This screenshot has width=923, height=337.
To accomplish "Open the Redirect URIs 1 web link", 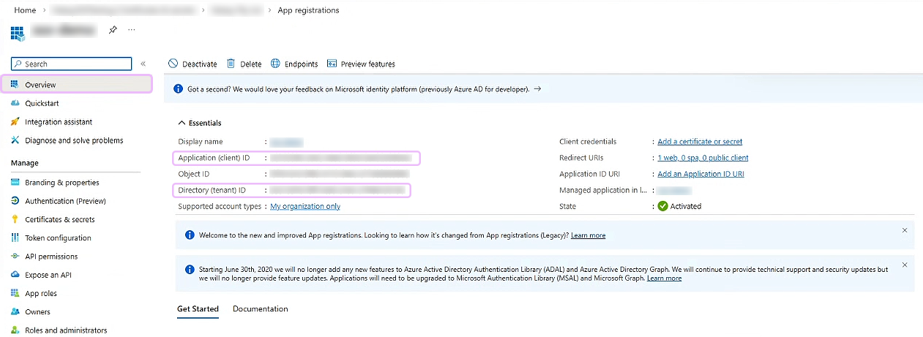I will 703,157.
